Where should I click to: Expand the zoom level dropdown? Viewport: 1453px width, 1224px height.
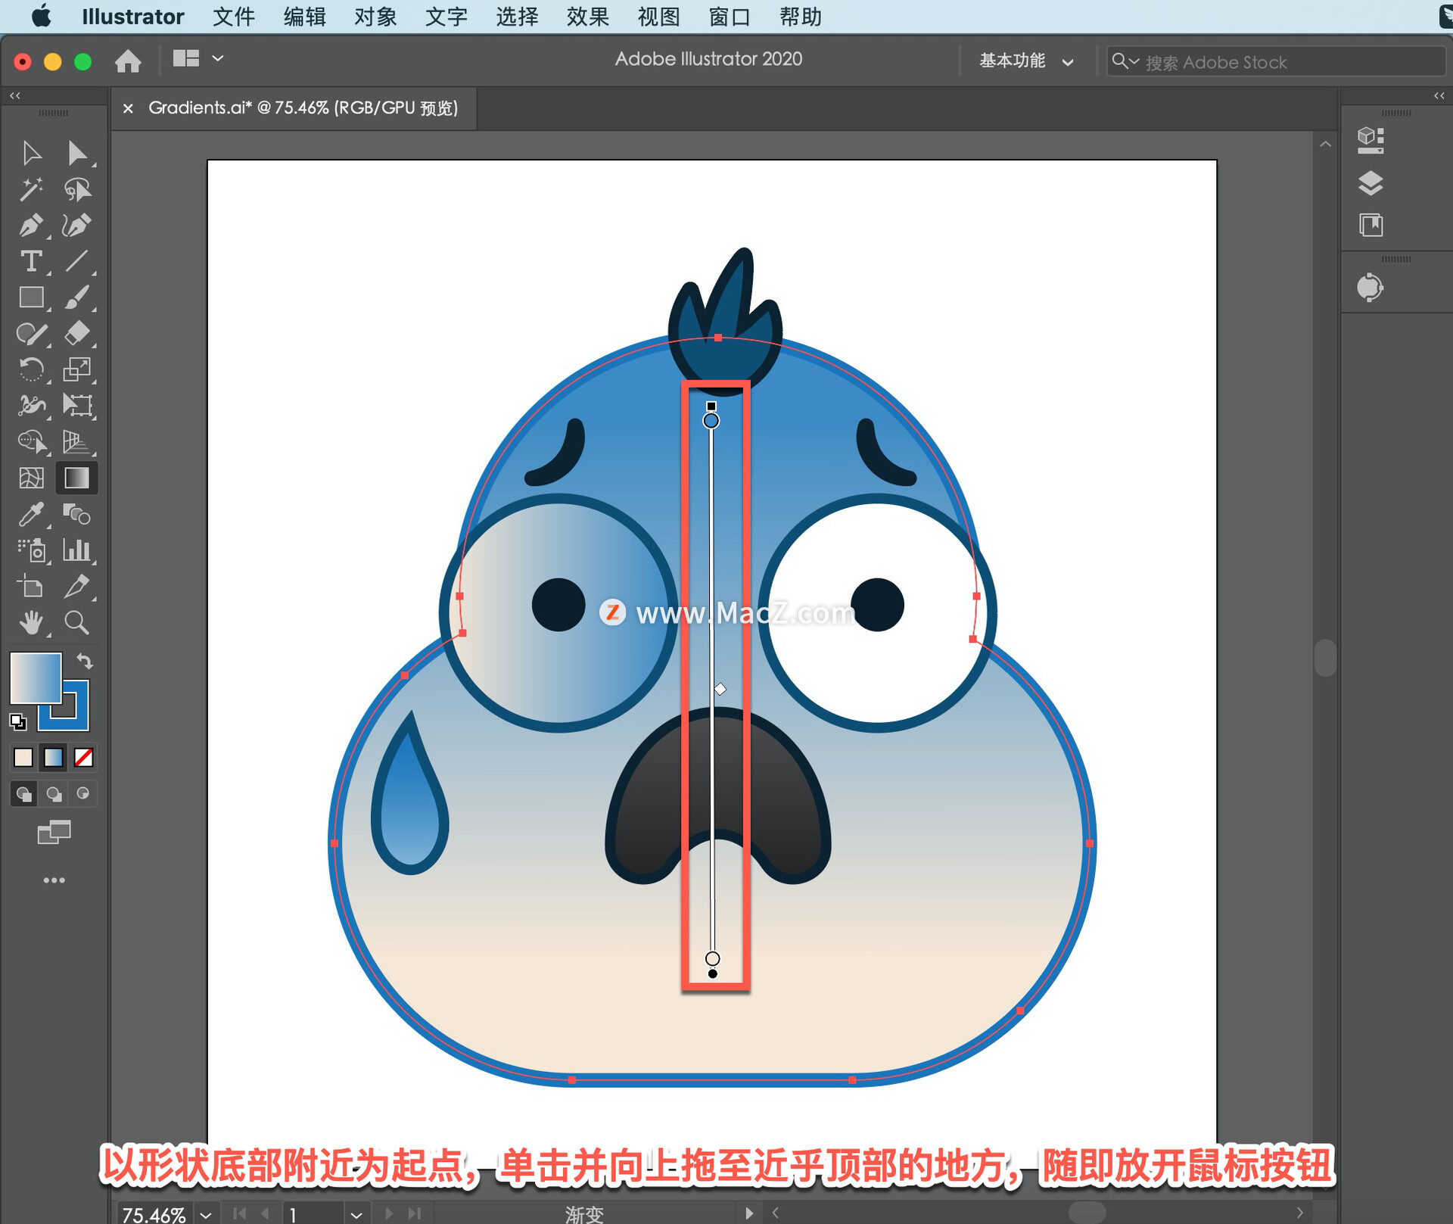pyautogui.click(x=206, y=1214)
